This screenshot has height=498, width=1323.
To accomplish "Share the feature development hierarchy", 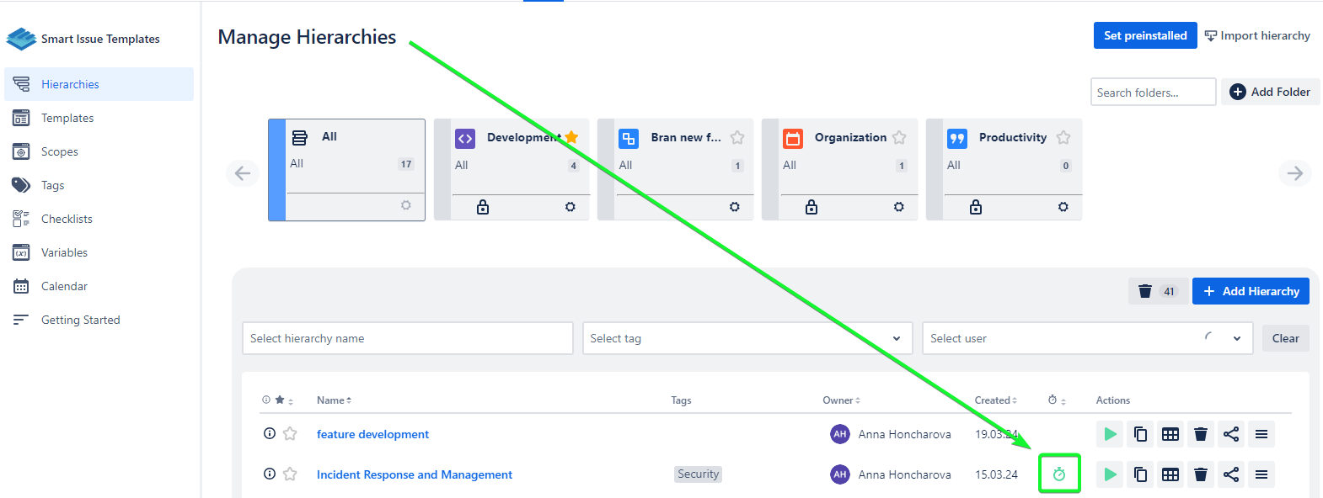I will click(x=1231, y=434).
